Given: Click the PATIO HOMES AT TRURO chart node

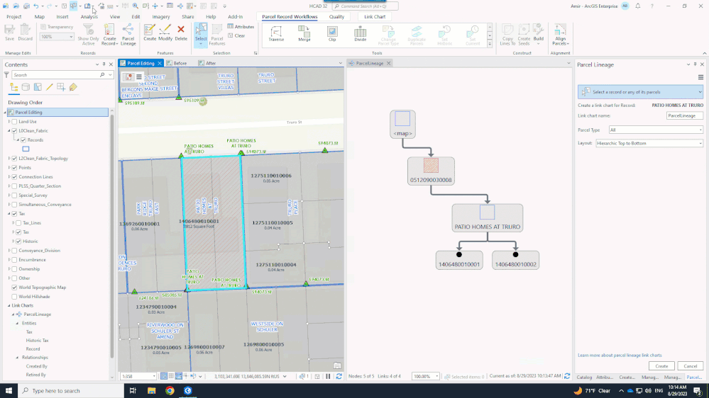Looking at the screenshot, I should 488,218.
